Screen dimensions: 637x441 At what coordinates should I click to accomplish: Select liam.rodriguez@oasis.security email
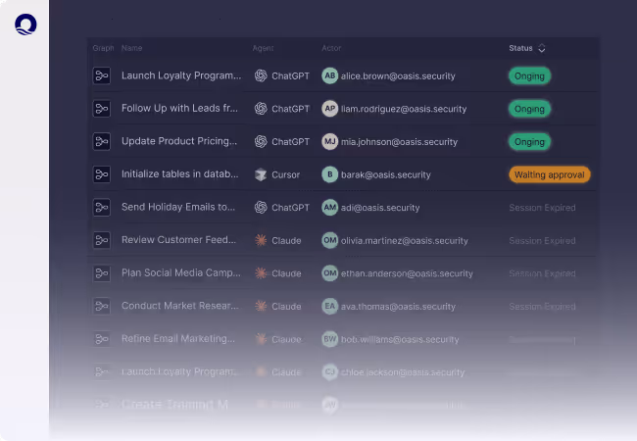[x=404, y=109]
